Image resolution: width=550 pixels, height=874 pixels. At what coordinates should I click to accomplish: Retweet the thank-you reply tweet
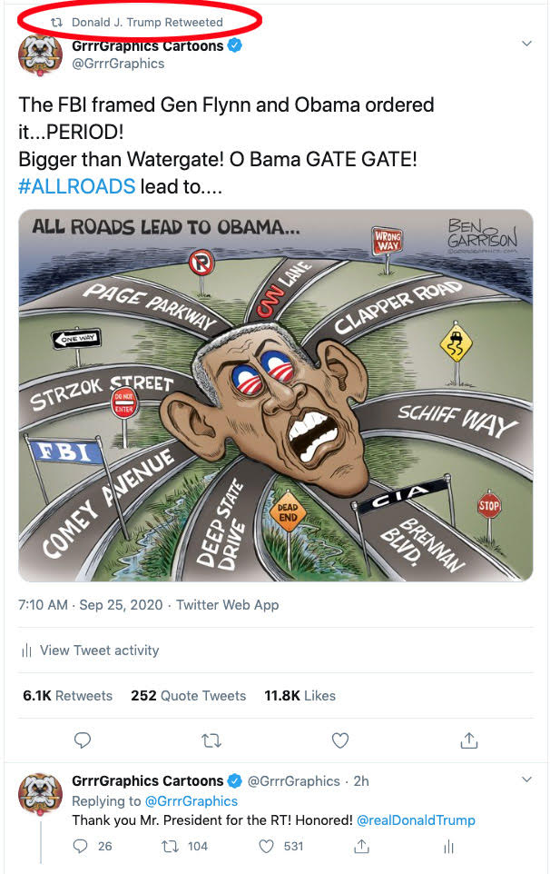[169, 846]
